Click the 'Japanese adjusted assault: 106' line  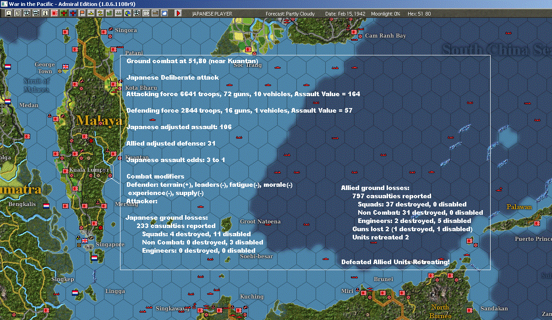click(x=179, y=127)
